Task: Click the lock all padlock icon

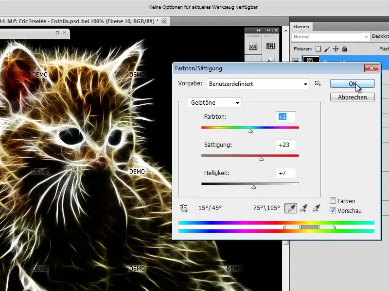Action: 344,49
